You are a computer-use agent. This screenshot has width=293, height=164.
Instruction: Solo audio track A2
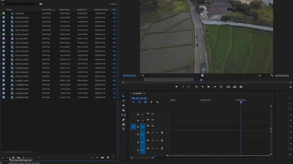(x=157, y=141)
